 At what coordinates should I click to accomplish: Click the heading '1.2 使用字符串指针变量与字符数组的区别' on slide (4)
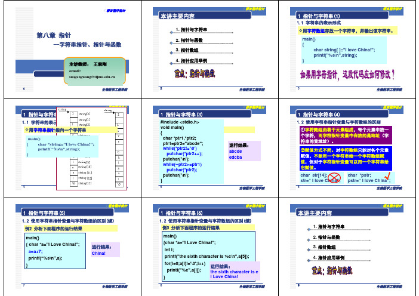click(338, 122)
